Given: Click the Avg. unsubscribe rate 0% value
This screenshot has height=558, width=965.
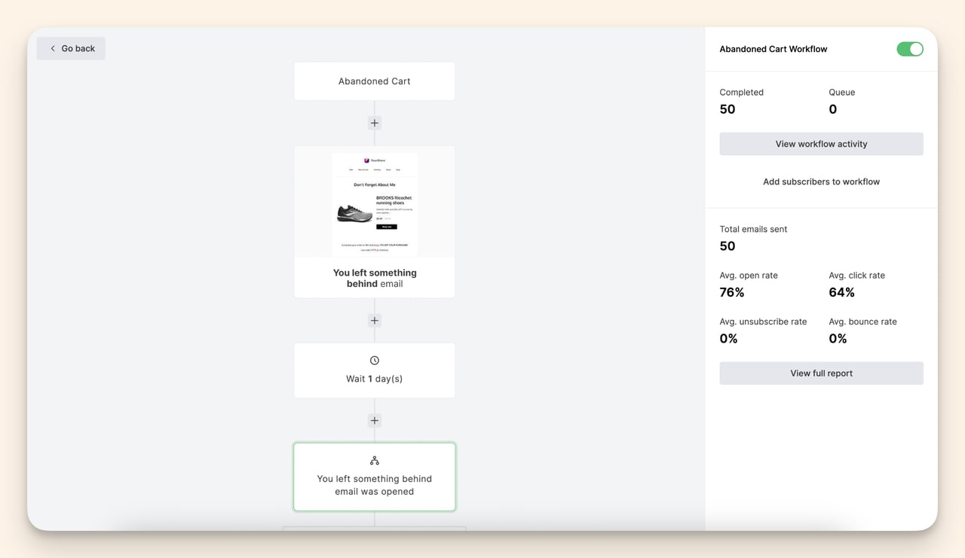Looking at the screenshot, I should 728,339.
